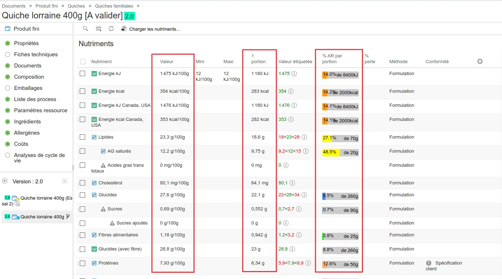This screenshot has width=502, height=279.
Task: Open the Quiches familiales breadcrumb link
Action: pos(114,6)
